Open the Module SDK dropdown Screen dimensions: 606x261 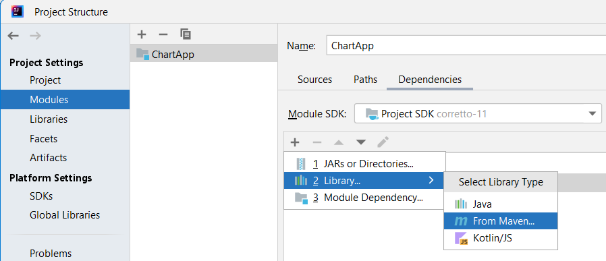click(478, 113)
